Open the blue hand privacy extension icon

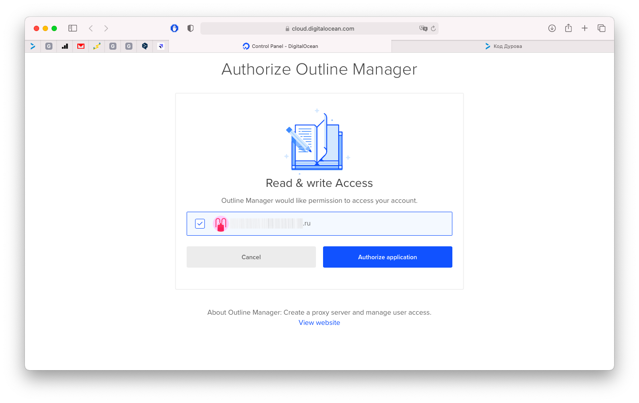pyautogui.click(x=175, y=28)
